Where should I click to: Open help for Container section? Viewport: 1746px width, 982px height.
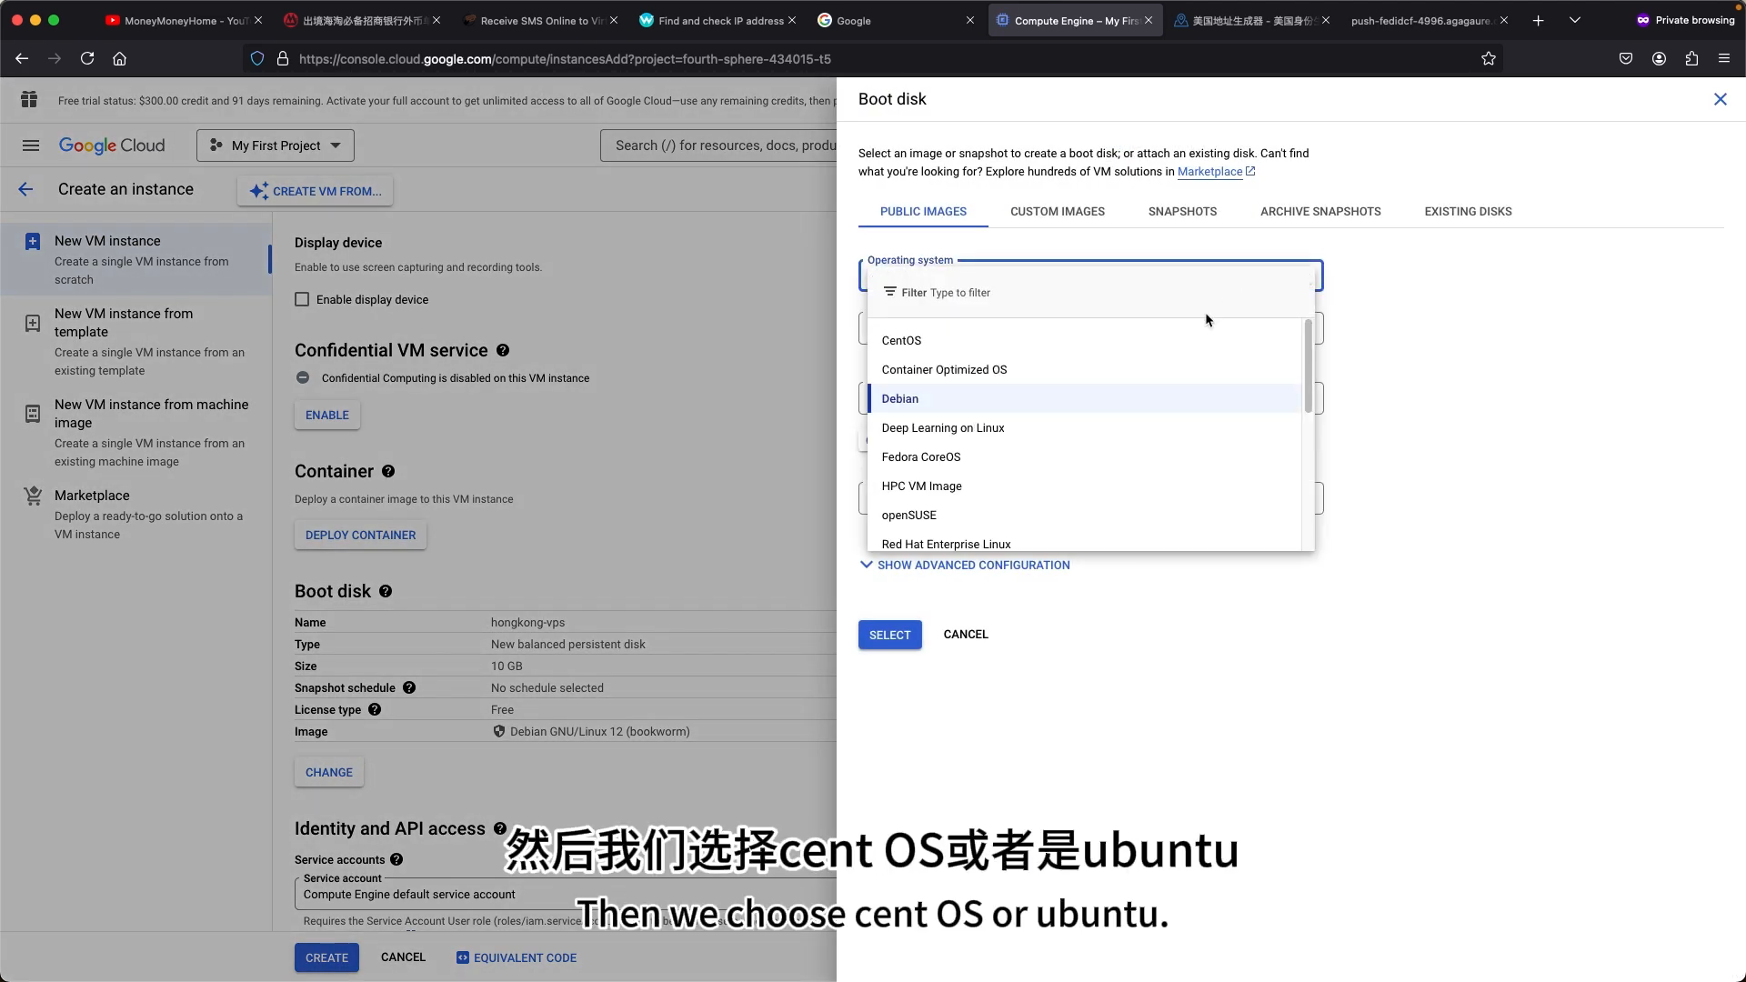coord(388,471)
